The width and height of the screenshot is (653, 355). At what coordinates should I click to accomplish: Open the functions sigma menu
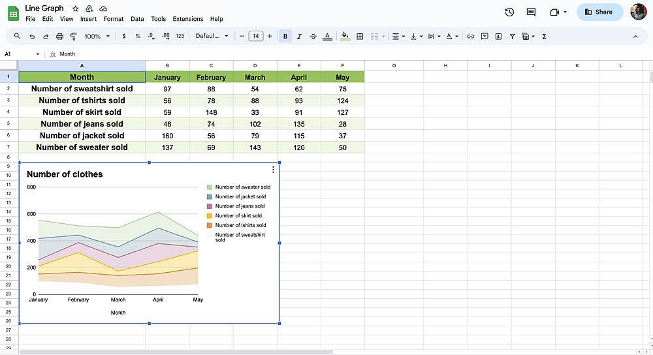544,37
